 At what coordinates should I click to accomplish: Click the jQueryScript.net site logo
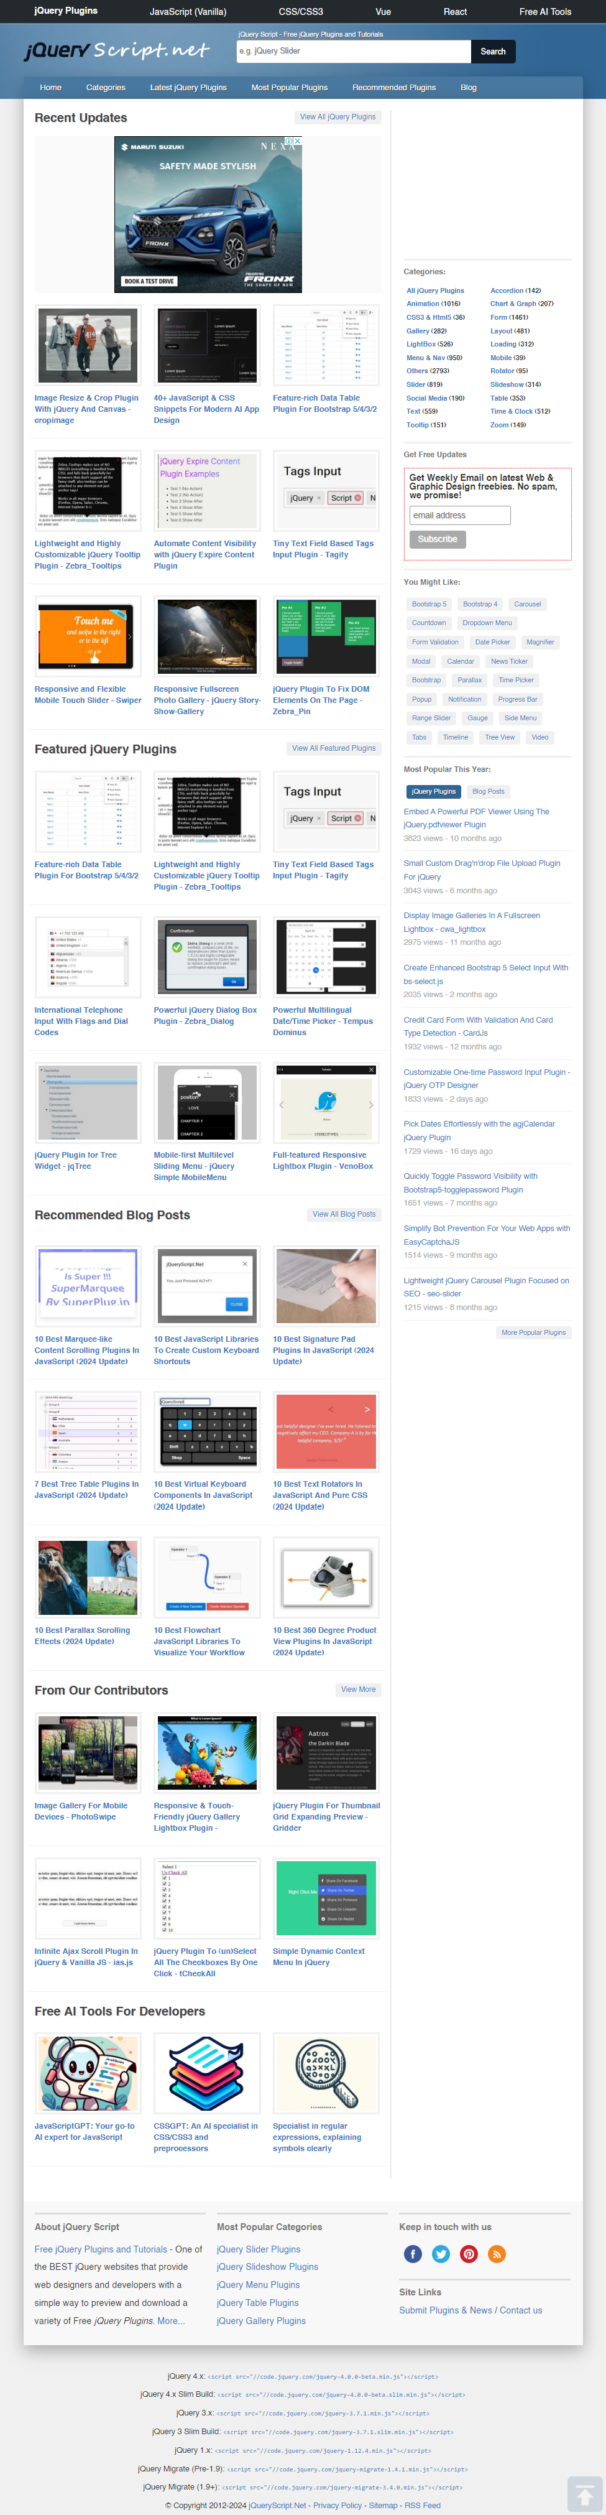click(116, 51)
